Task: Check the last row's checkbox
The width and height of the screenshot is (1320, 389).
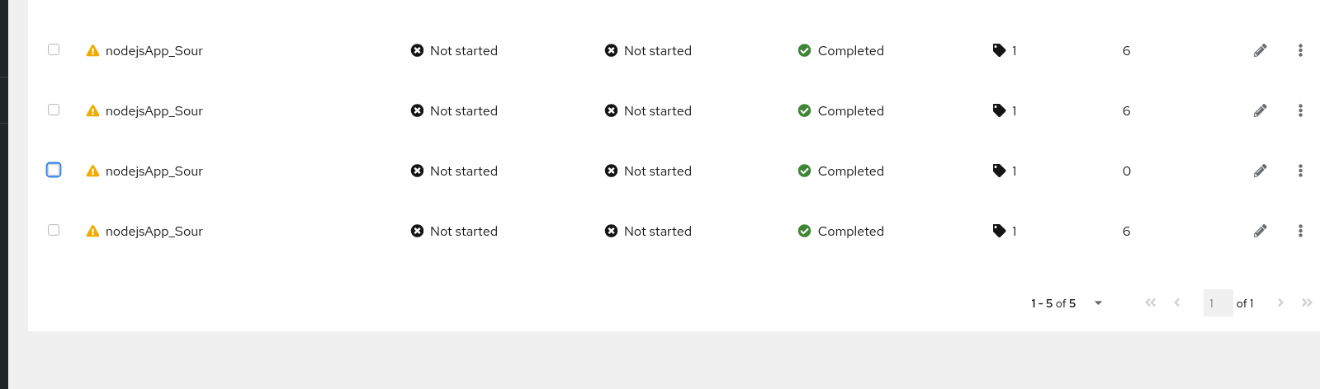Action: click(54, 230)
